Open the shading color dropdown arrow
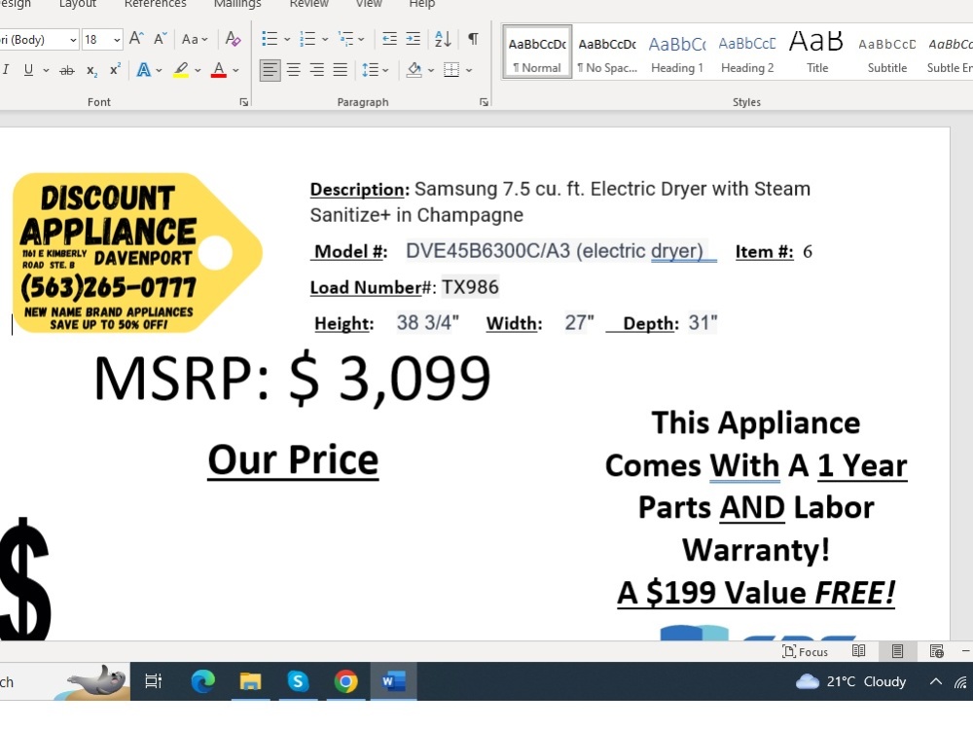The image size is (973, 730). click(x=431, y=70)
